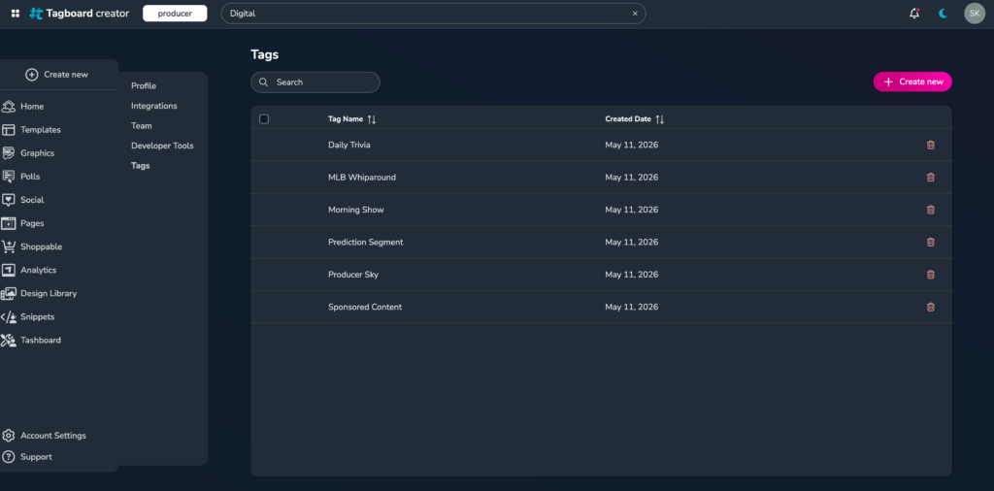
Task: Click the Sponsored Content tag name
Action: pos(365,308)
